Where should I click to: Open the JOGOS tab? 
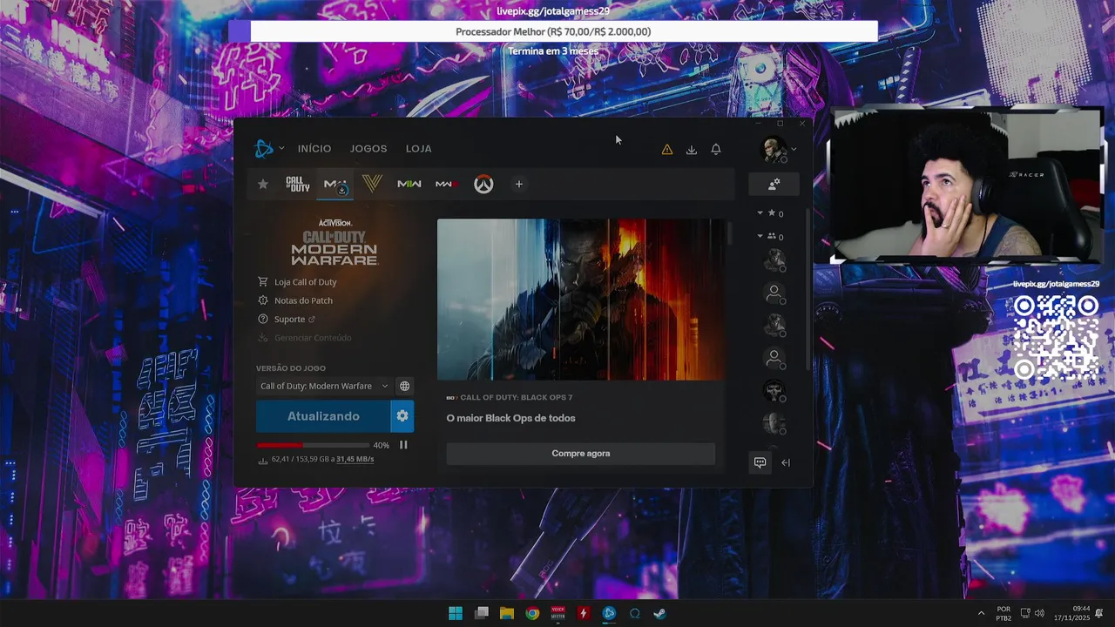tap(368, 149)
